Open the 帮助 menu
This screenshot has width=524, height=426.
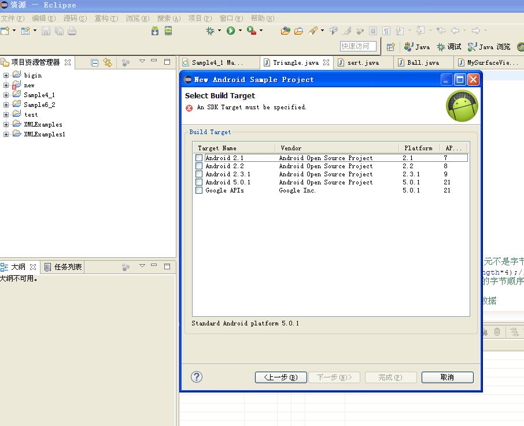point(263,18)
